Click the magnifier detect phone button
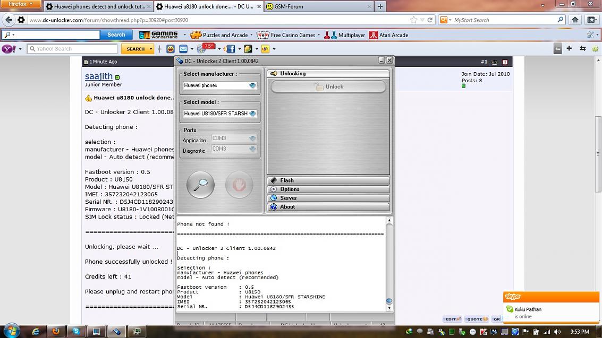 tap(200, 185)
